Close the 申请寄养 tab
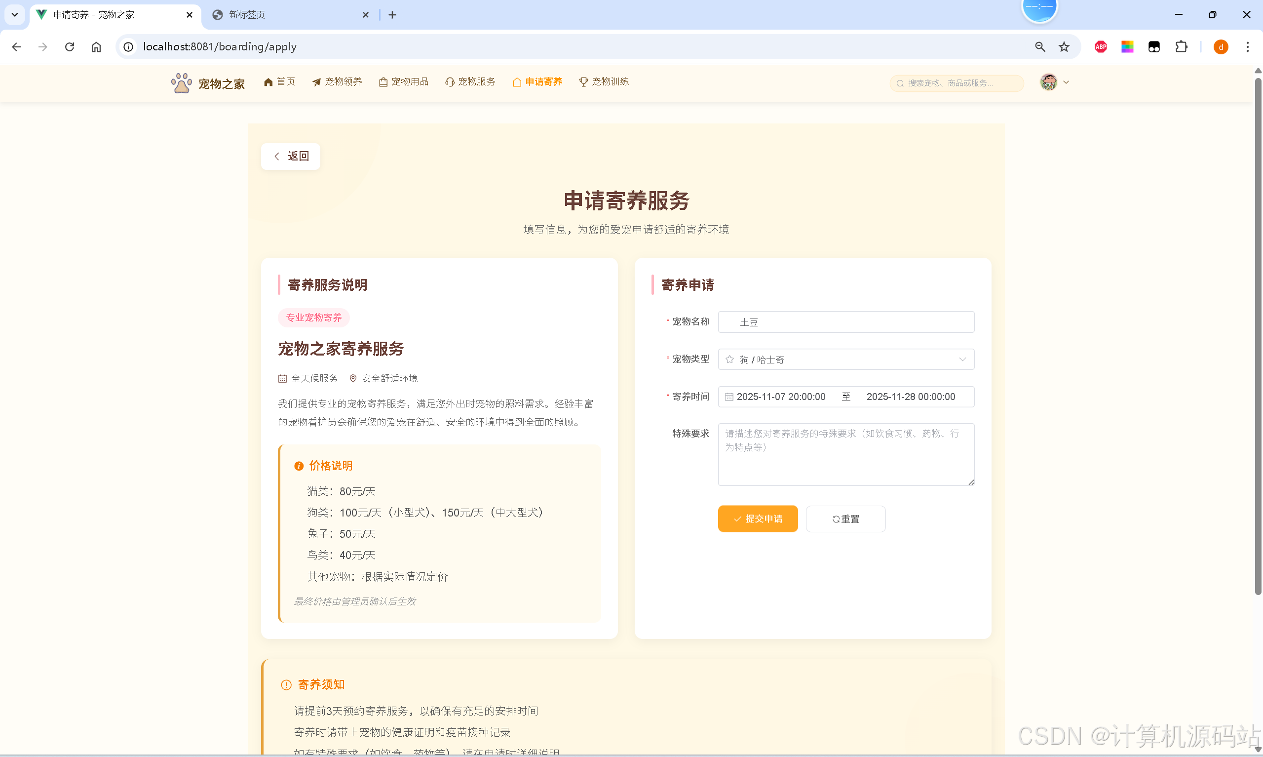Screen dimensions: 1263x757 pos(190,15)
